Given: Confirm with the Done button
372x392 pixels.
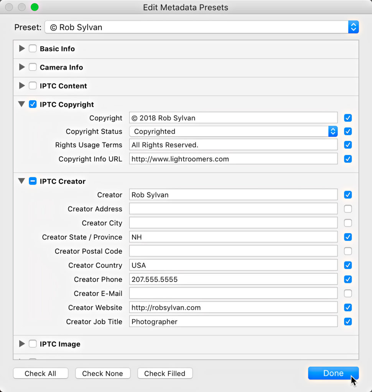Looking at the screenshot, I should [333, 373].
